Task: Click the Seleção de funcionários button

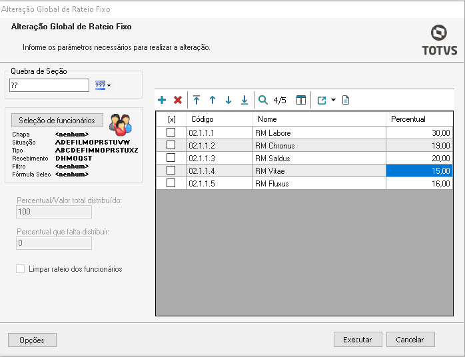Action: tap(57, 121)
